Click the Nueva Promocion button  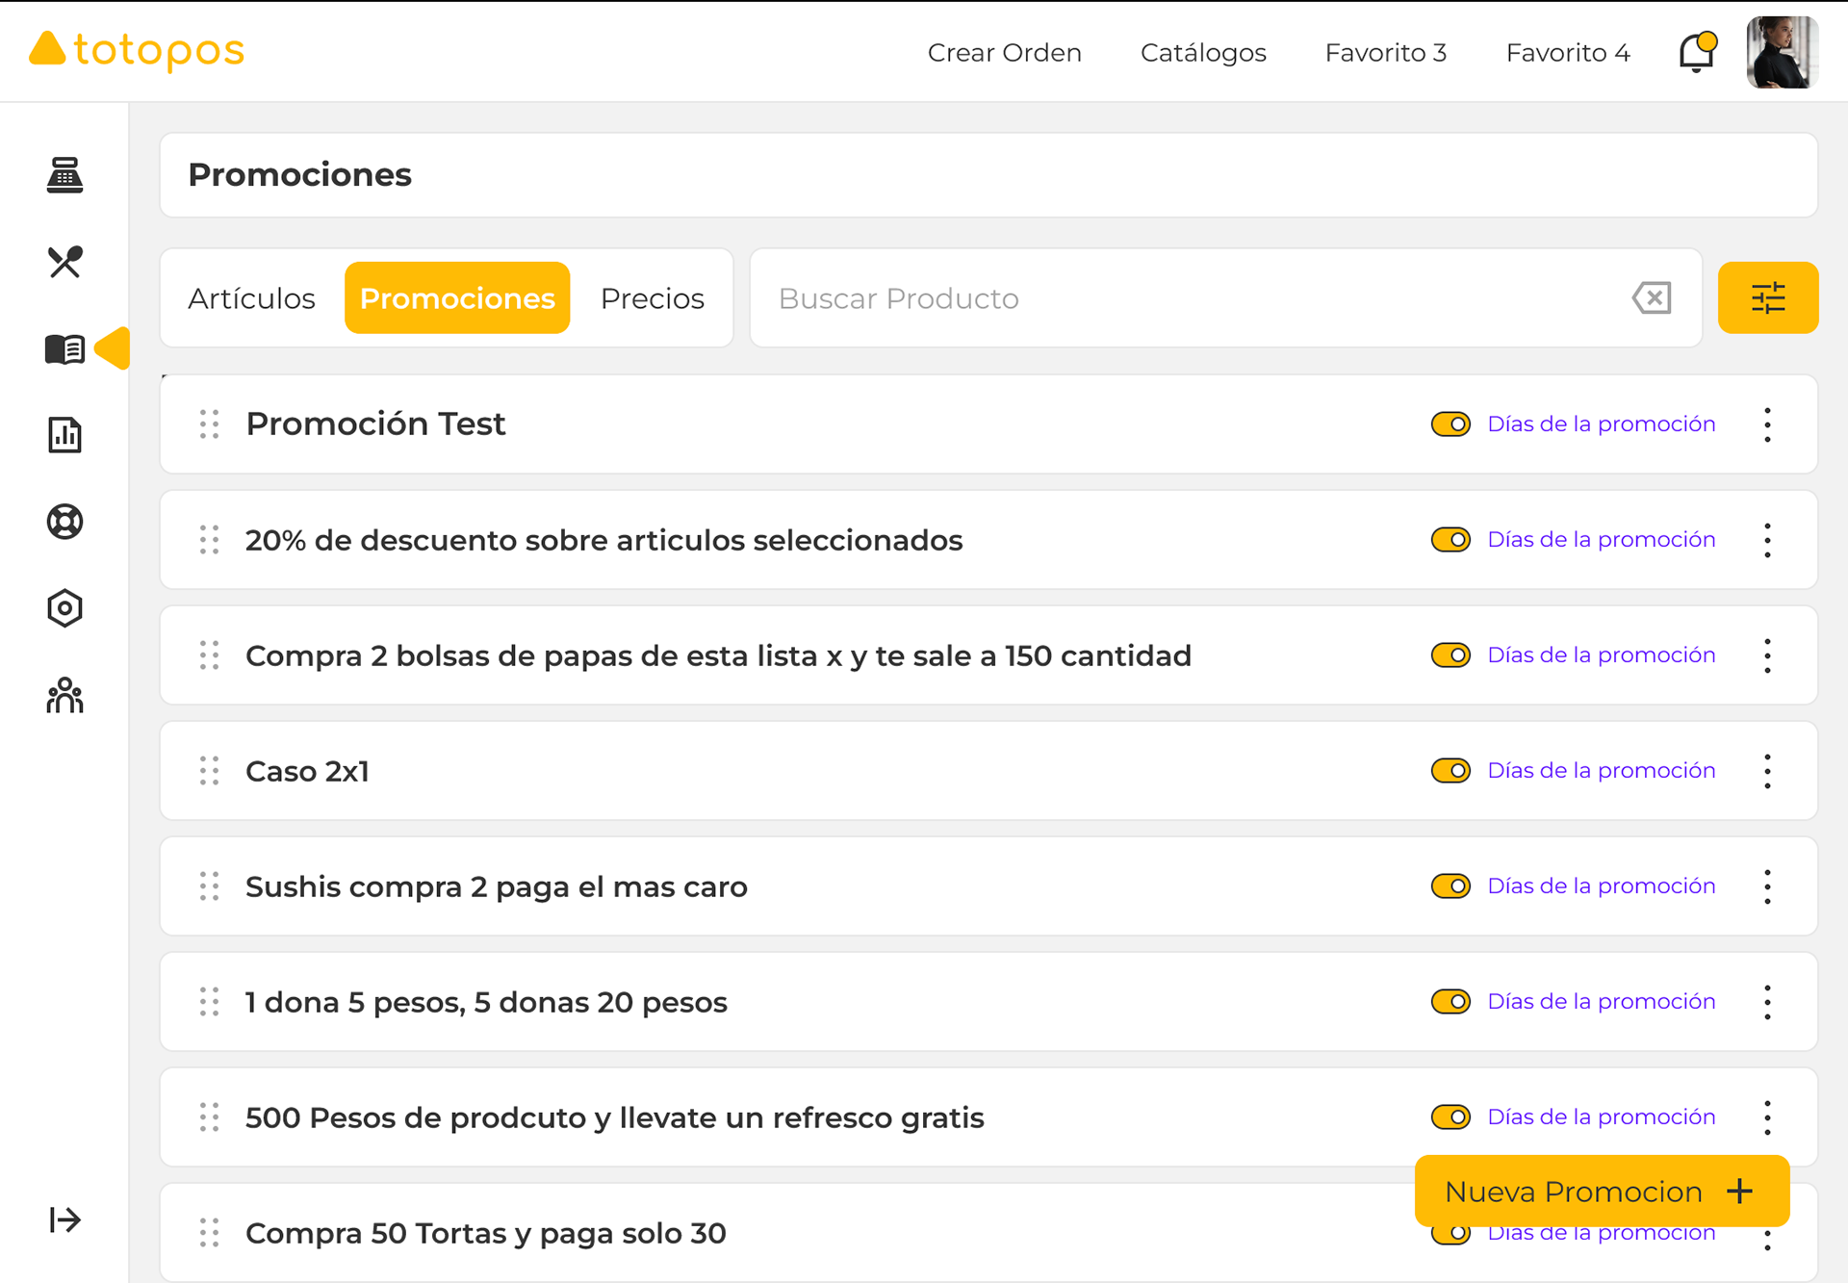tap(1601, 1192)
